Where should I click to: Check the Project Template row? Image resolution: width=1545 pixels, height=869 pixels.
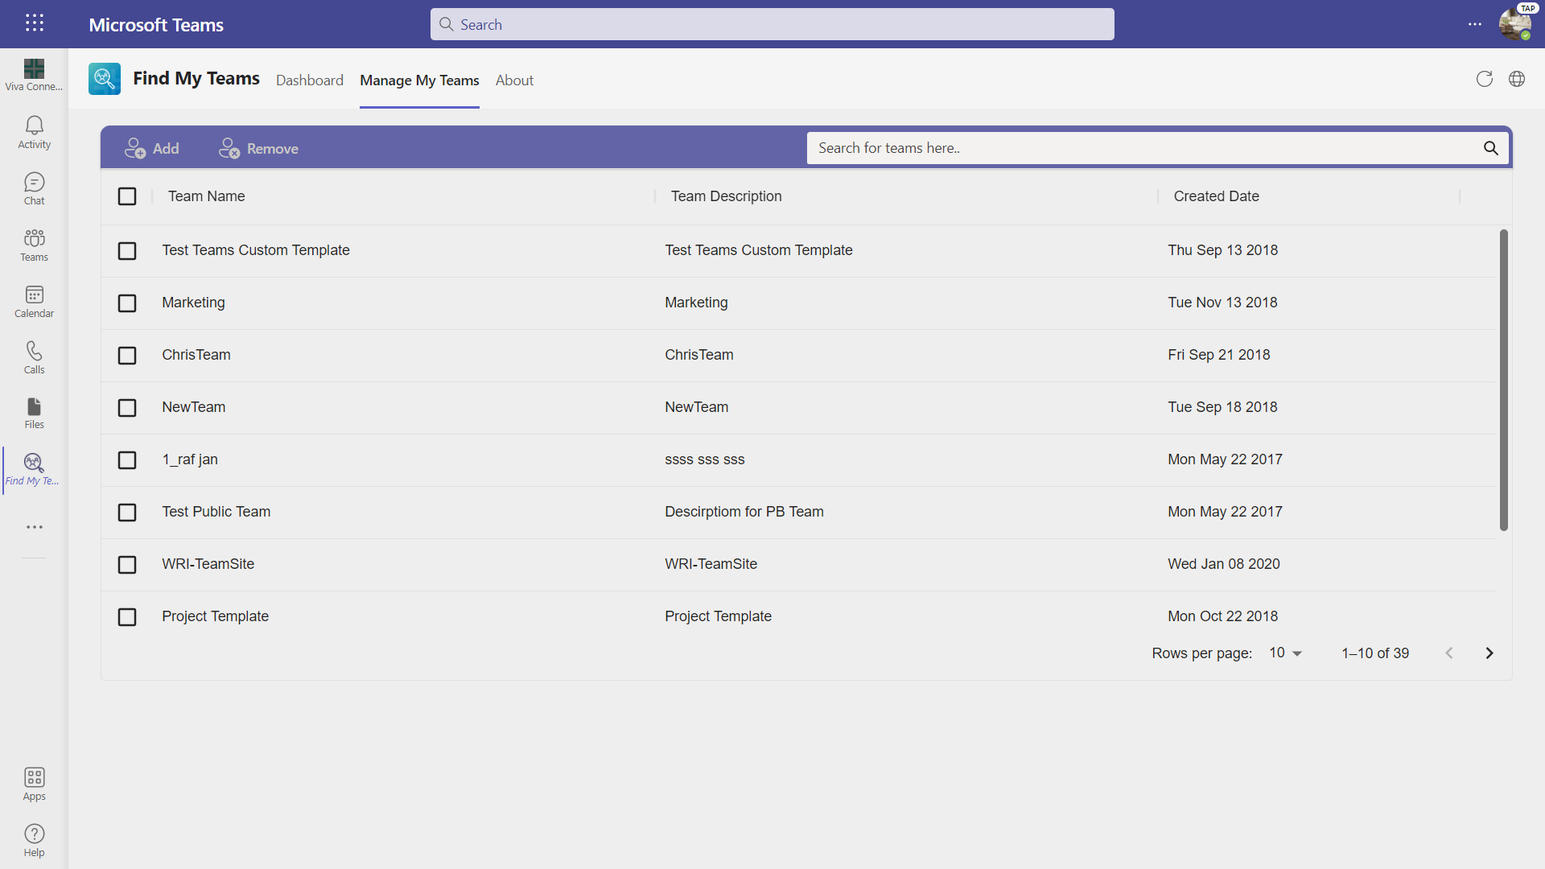point(127,617)
